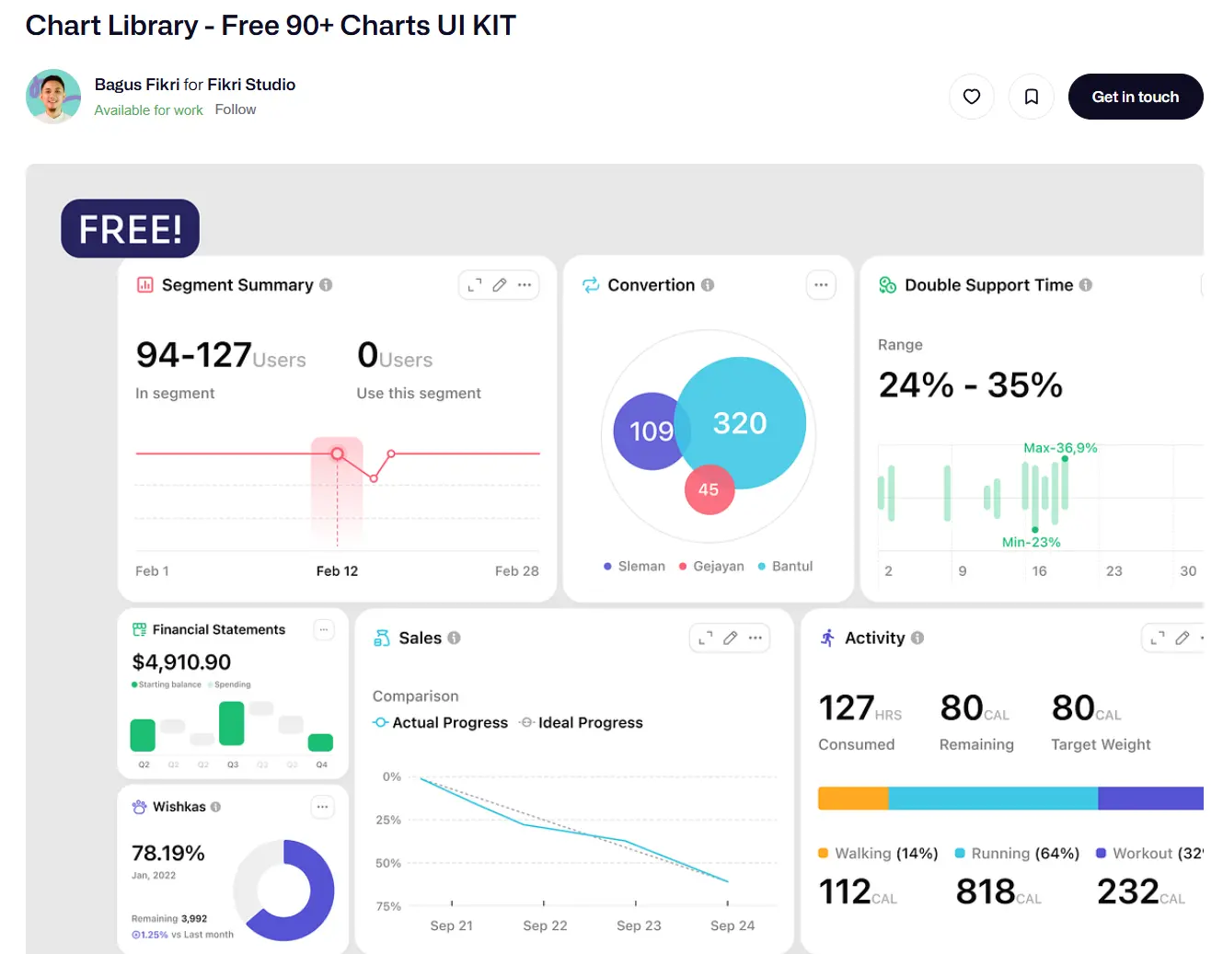Save the shot with the bookmark icon

[1032, 97]
